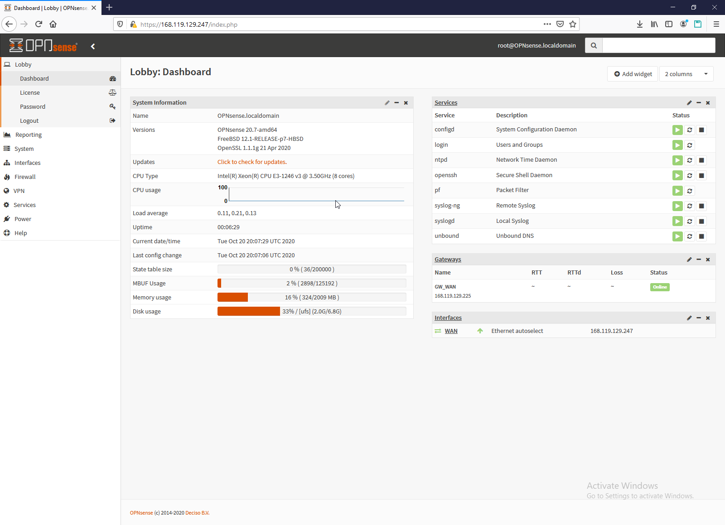Stop the syslog-ng service

[x=701, y=206]
